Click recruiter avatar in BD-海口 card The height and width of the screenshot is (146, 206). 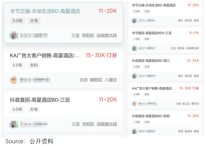coord(134,76)
